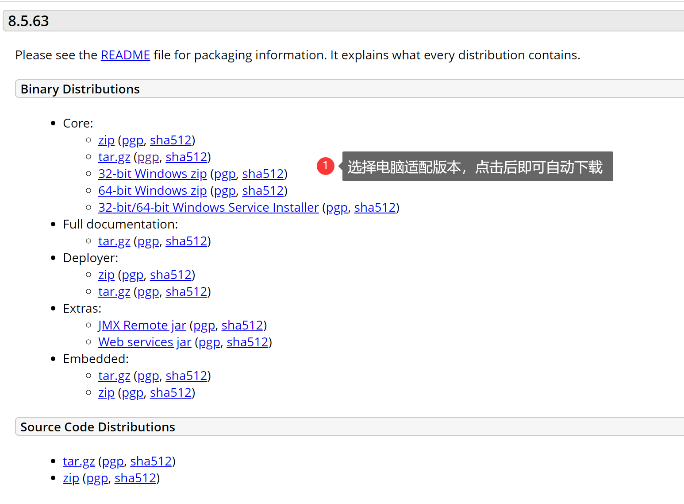684x504 pixels.
Task: Download 32-bit/64-bit Windows Service Installer
Action: pyautogui.click(x=208, y=208)
